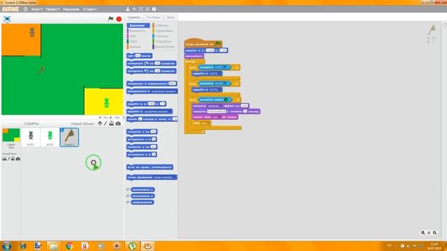Select the Внешность block category

138,31
